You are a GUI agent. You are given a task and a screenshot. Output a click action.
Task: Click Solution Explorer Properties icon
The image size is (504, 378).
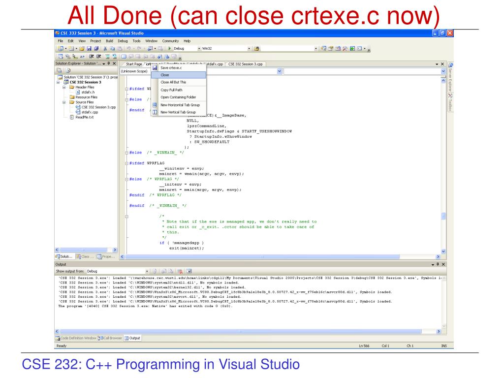pyautogui.click(x=59, y=70)
